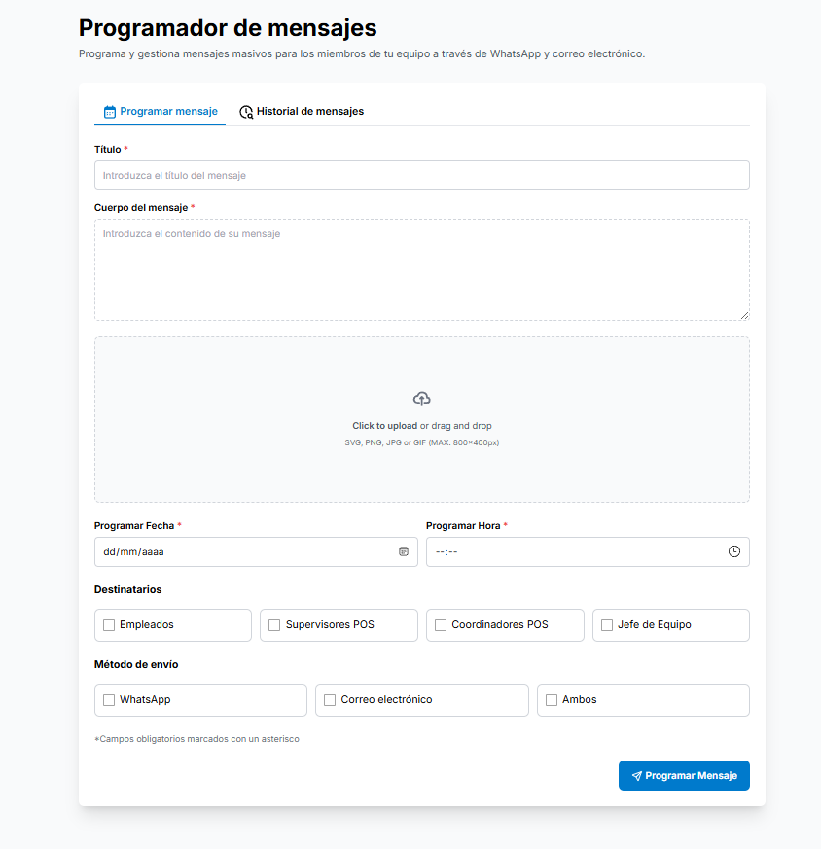Image resolution: width=821 pixels, height=849 pixels.
Task: Check the Supervisores POS recipient option
Action: [x=274, y=625]
